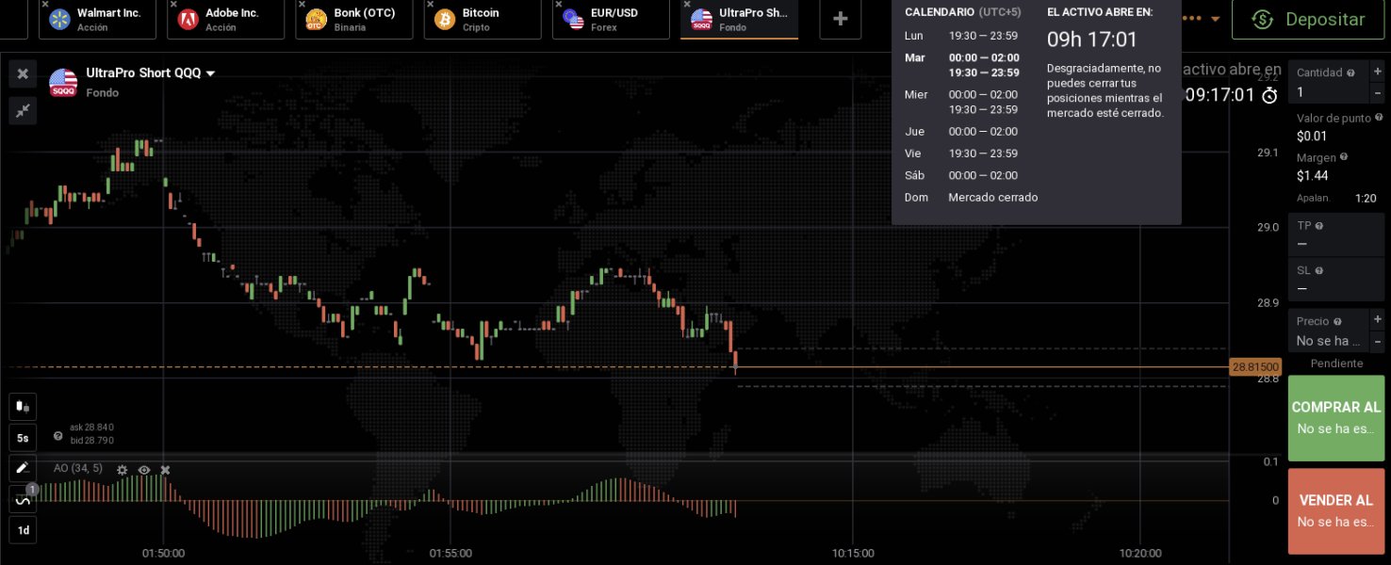Click the SQQQ asset flag icon
The width and height of the screenshot is (1391, 565).
(63, 83)
